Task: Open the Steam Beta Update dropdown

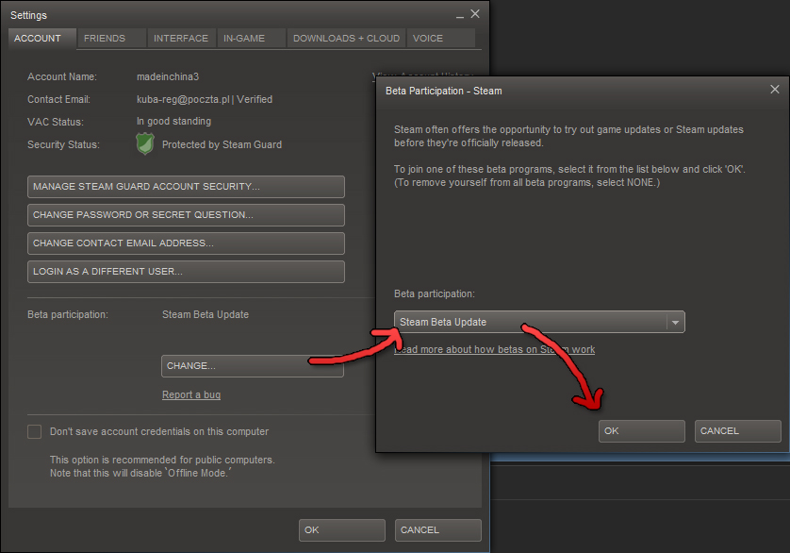Action: pos(539,322)
